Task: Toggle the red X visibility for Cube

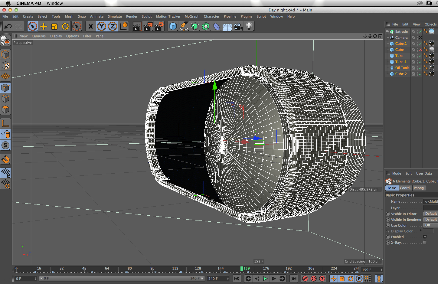Action: [420, 50]
